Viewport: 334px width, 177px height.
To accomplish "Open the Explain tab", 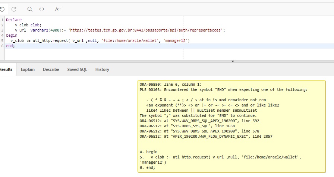I will point(28,69).
